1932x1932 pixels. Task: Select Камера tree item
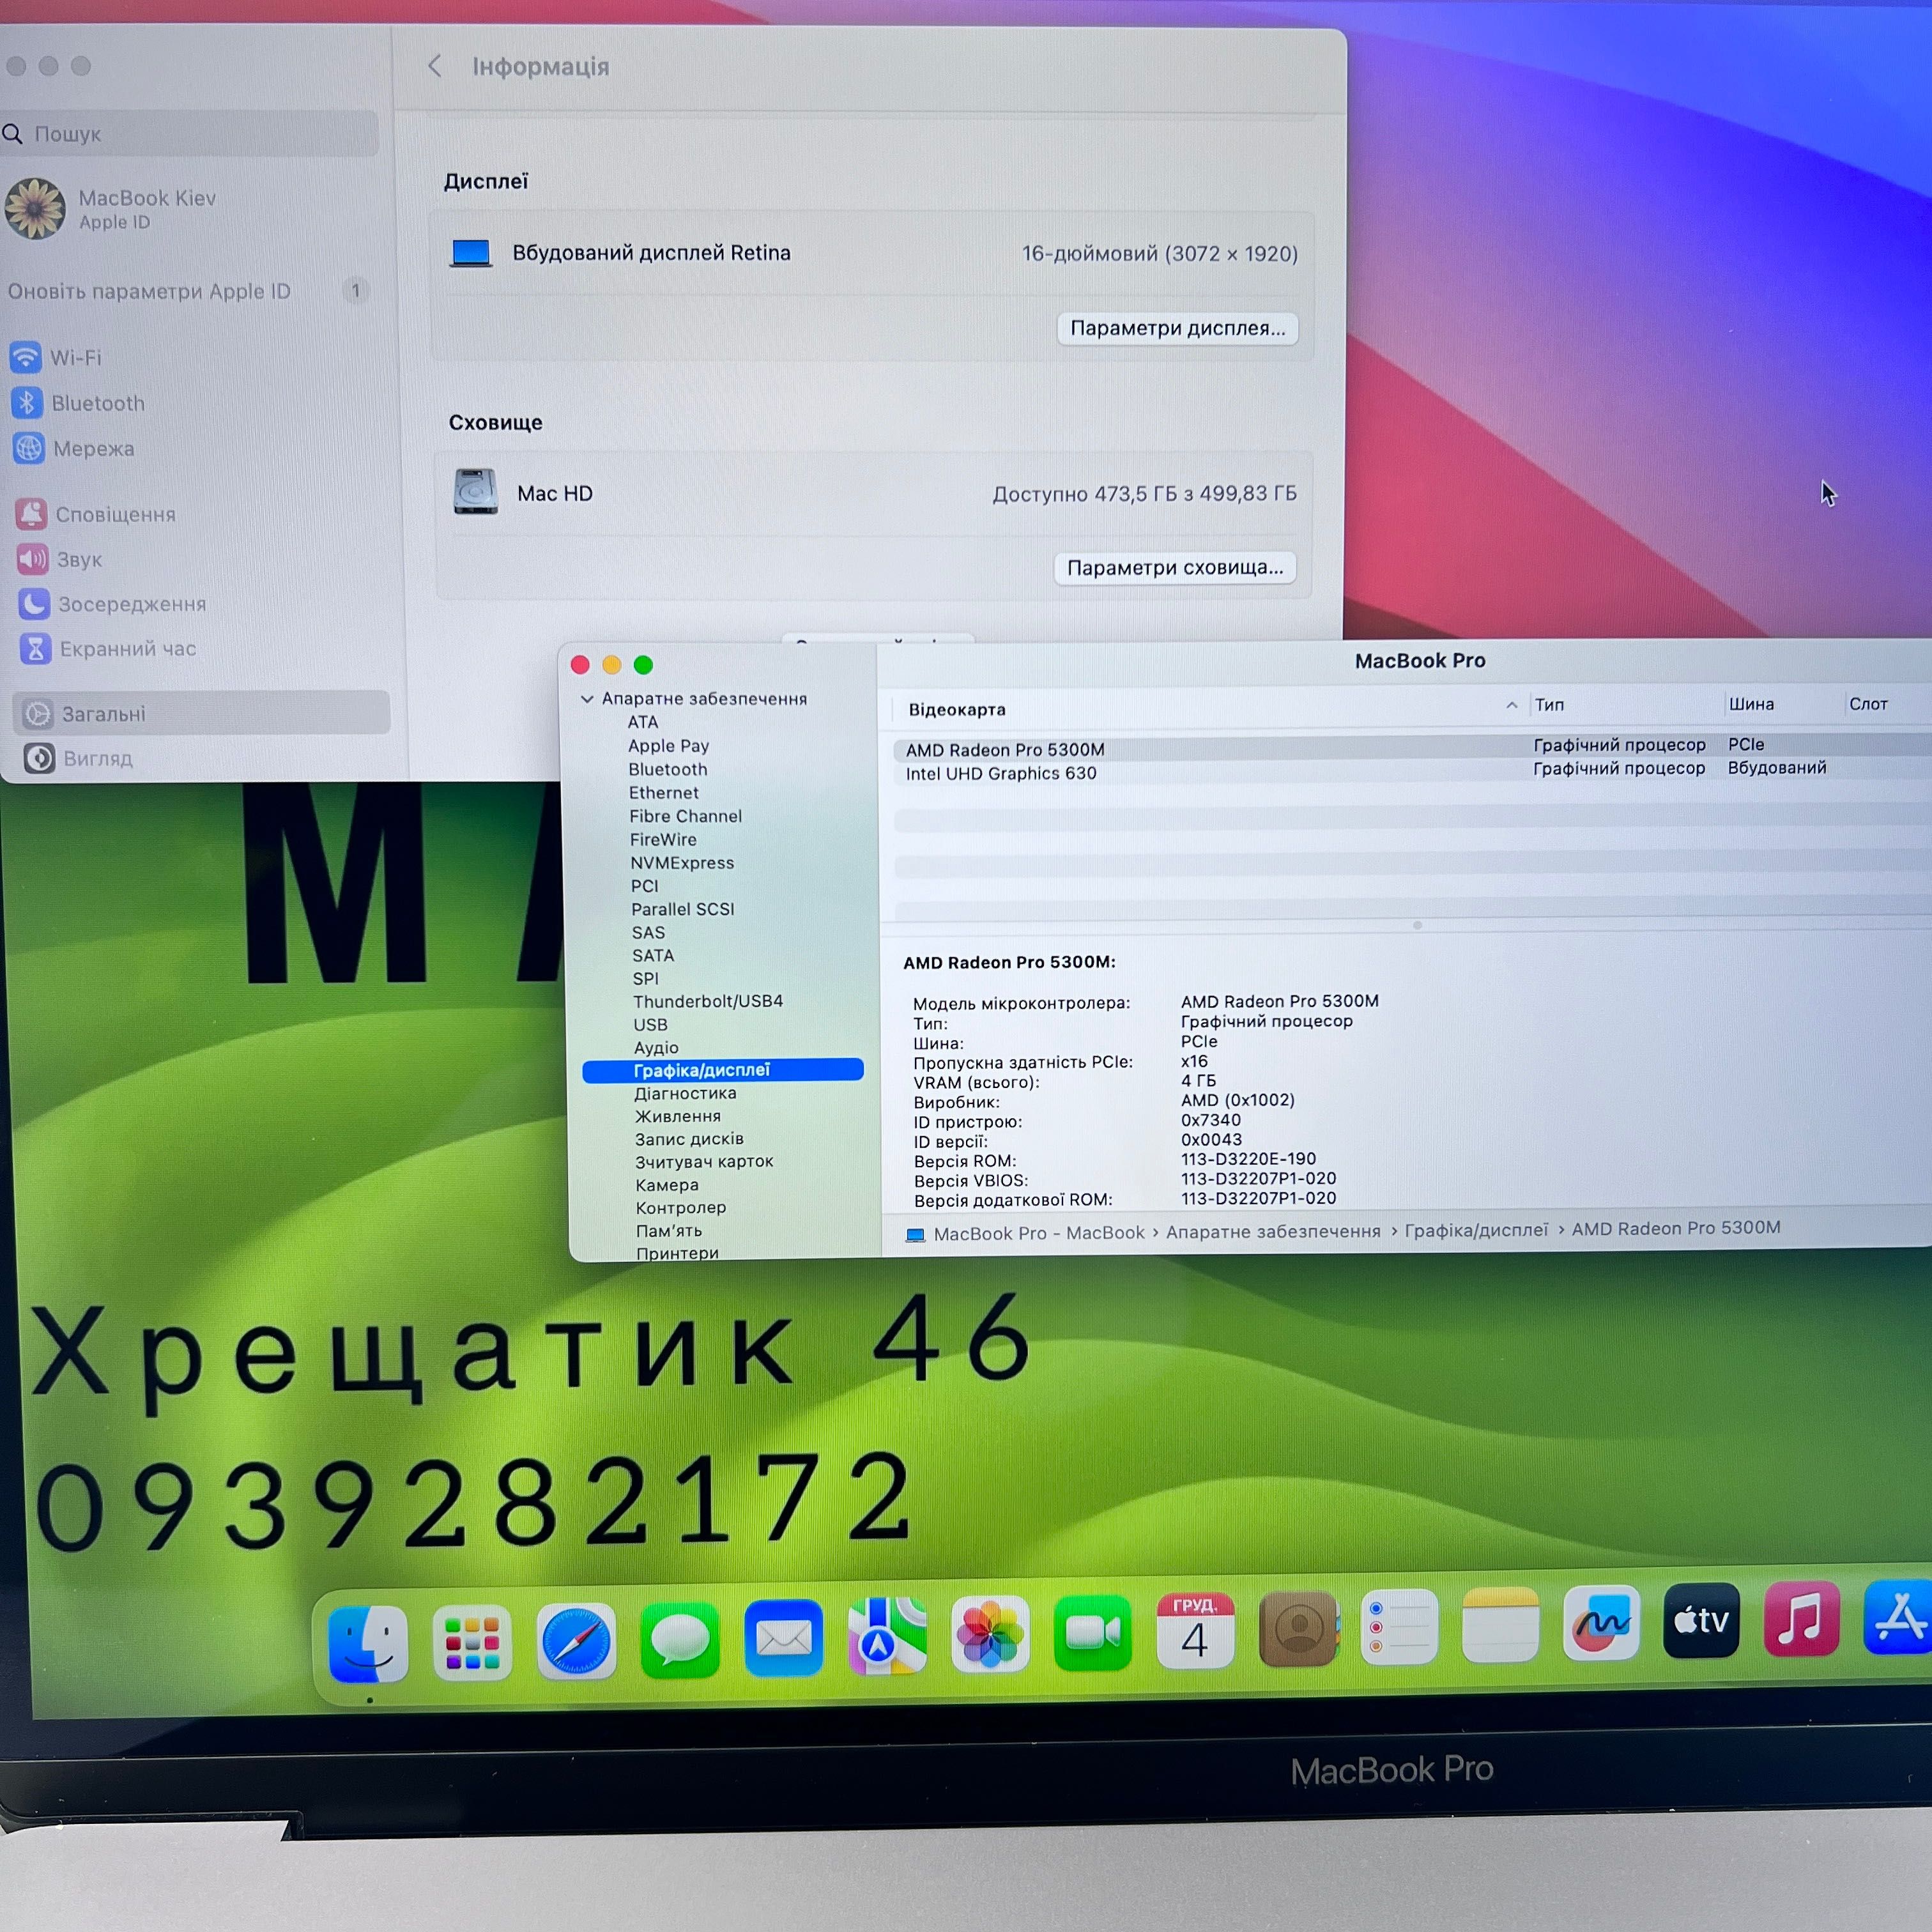(x=667, y=1185)
